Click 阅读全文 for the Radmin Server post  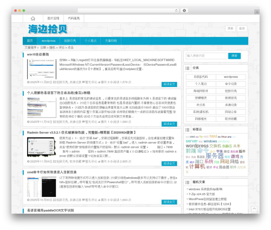[x=169, y=164]
